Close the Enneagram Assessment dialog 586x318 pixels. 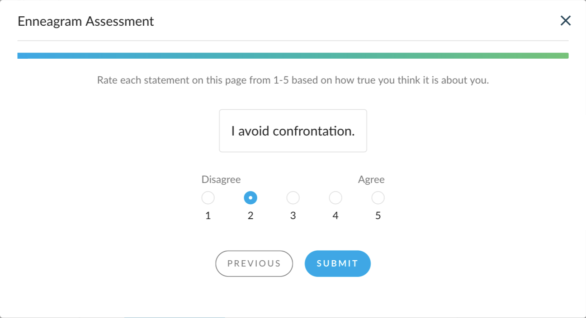(566, 21)
